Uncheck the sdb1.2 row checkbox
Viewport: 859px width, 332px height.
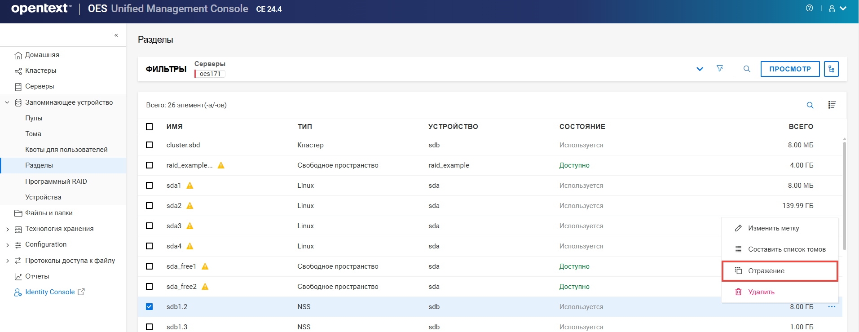150,307
